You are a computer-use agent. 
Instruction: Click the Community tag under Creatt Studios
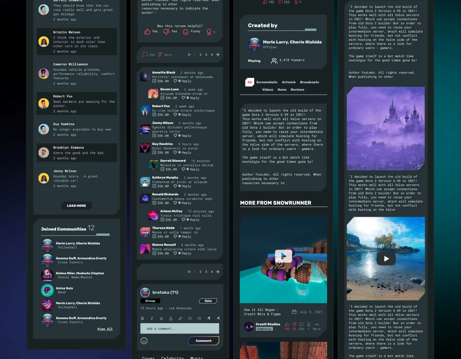click(x=264, y=329)
